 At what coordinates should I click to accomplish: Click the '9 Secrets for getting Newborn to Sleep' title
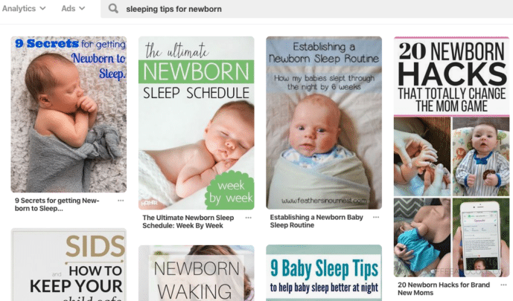[57, 204]
